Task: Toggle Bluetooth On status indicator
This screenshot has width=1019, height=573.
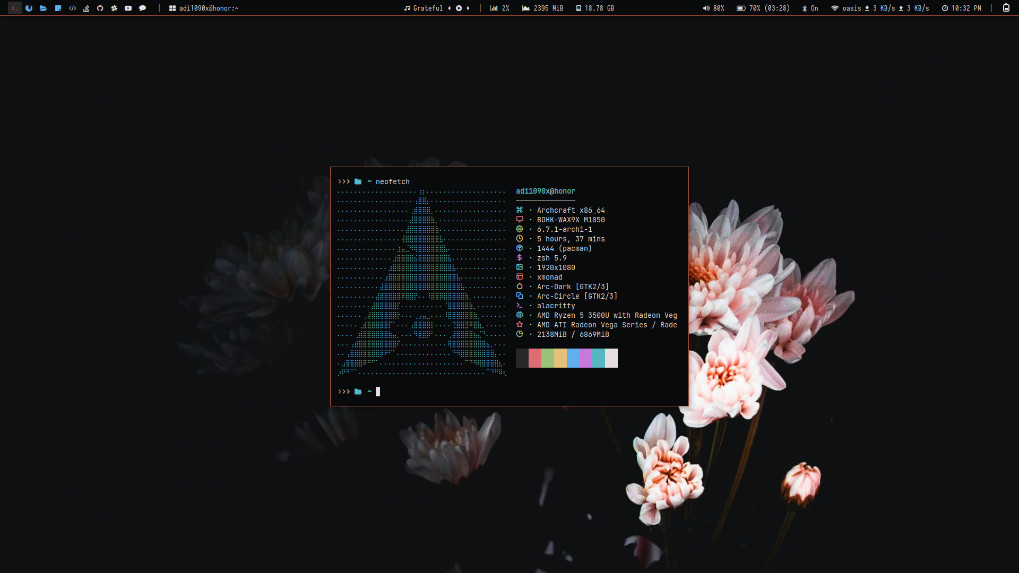Action: (810, 8)
